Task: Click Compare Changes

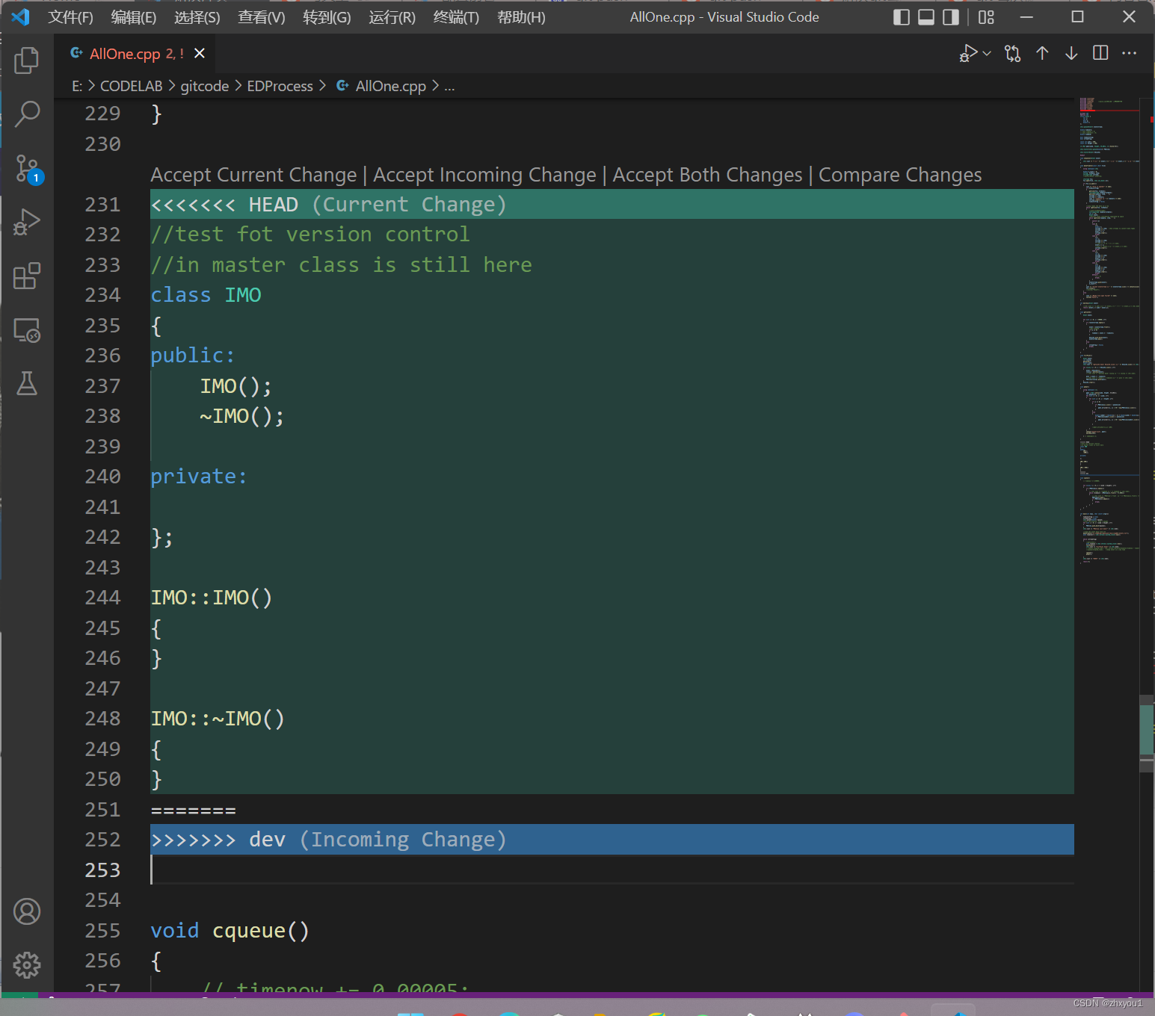Action: [900, 175]
